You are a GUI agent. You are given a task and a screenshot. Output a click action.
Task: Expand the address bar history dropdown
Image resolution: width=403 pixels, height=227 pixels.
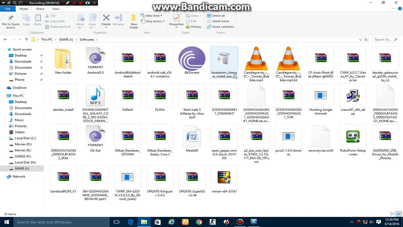pyautogui.click(x=360, y=39)
